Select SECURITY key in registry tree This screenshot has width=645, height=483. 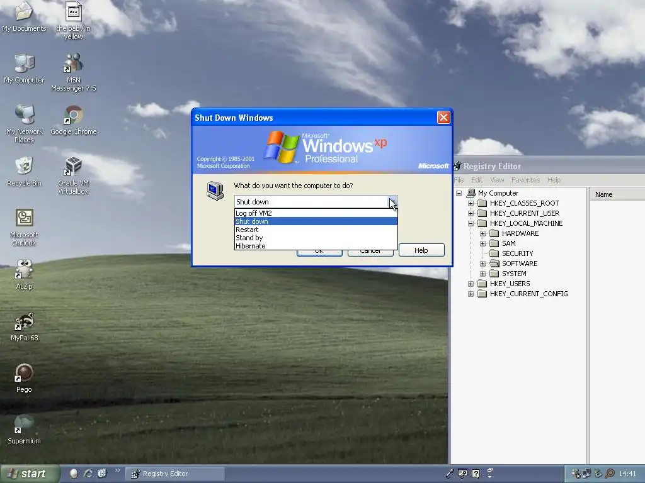518,253
